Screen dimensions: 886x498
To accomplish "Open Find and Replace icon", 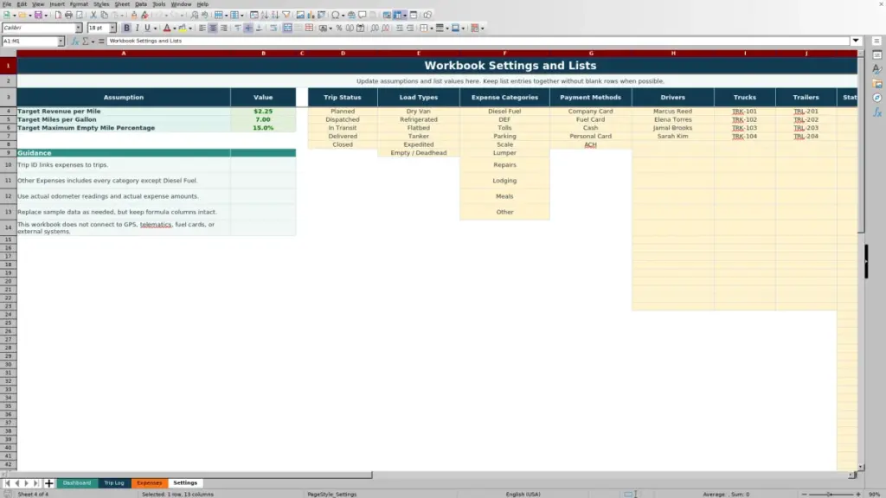I will [195, 15].
